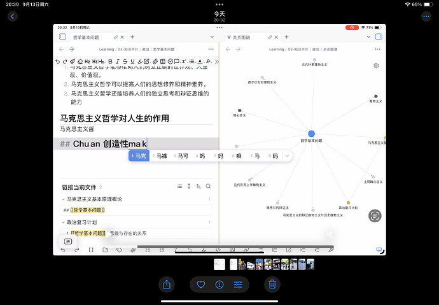Open tab list dropdown in left pane

click(212, 37)
